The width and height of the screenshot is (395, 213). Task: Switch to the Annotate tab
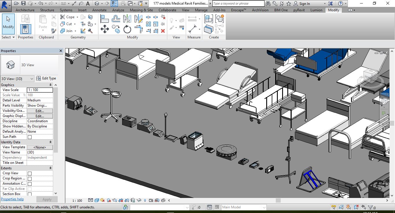[99, 10]
